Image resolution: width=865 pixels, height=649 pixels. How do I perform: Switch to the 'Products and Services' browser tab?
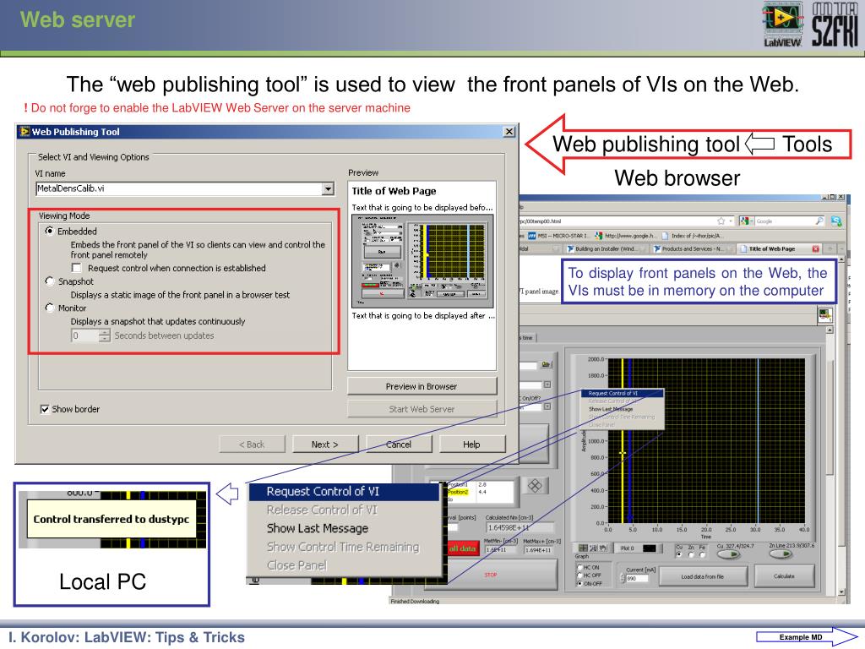pos(692,249)
